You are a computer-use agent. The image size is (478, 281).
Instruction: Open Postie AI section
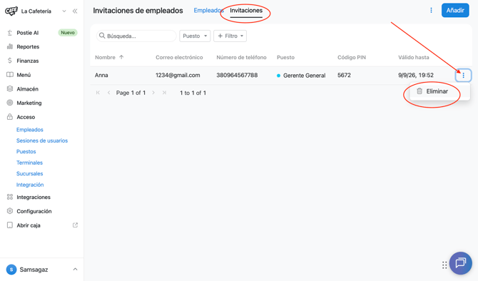click(27, 33)
